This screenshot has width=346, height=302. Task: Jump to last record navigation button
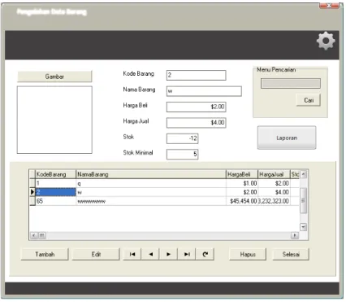point(187,254)
